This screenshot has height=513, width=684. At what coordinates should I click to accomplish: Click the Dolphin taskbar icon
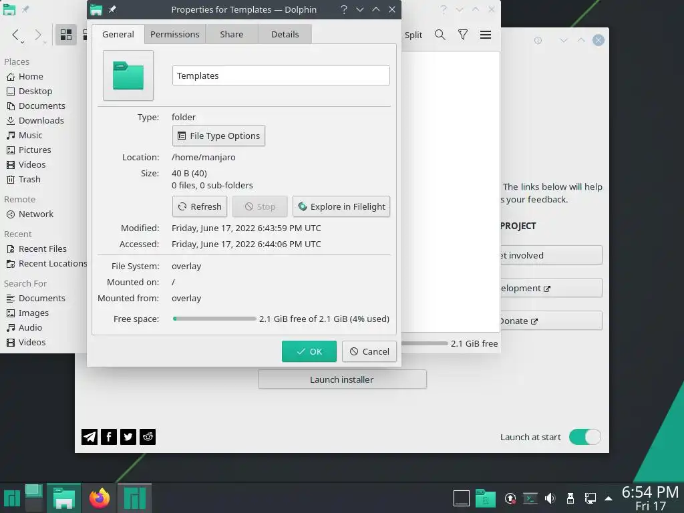pos(63,498)
